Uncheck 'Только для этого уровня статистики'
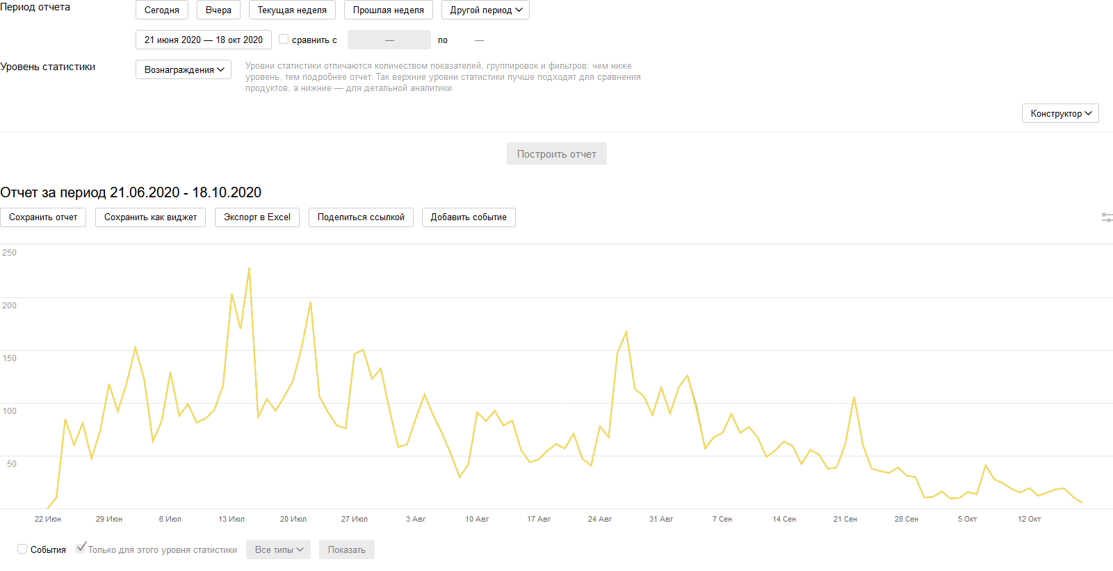 click(x=81, y=548)
